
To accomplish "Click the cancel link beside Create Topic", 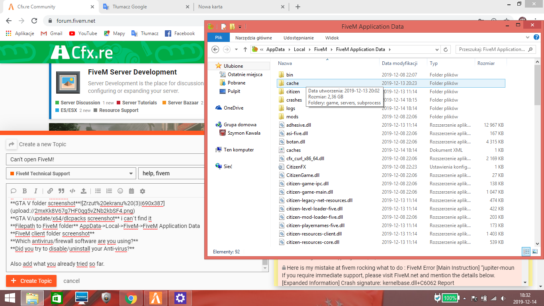I will point(71,281).
